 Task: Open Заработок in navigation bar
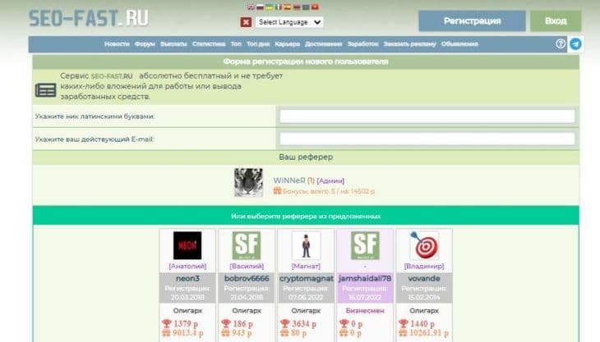(362, 44)
